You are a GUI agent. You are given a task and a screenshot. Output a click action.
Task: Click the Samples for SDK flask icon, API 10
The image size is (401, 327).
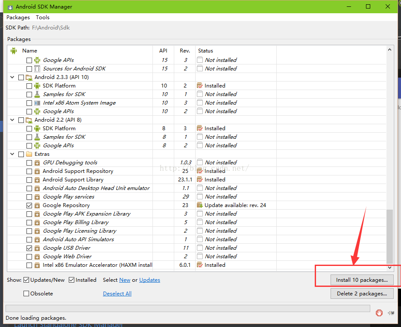pyautogui.click(x=37, y=94)
